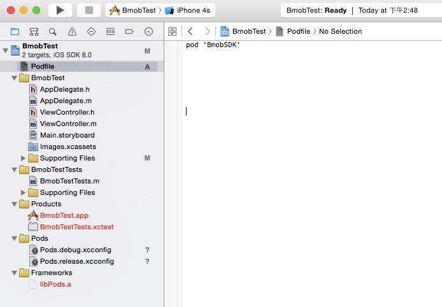Expand Supporting Files under BmobTestTests
Viewport: 442px width, 307px height.
pos(23,193)
